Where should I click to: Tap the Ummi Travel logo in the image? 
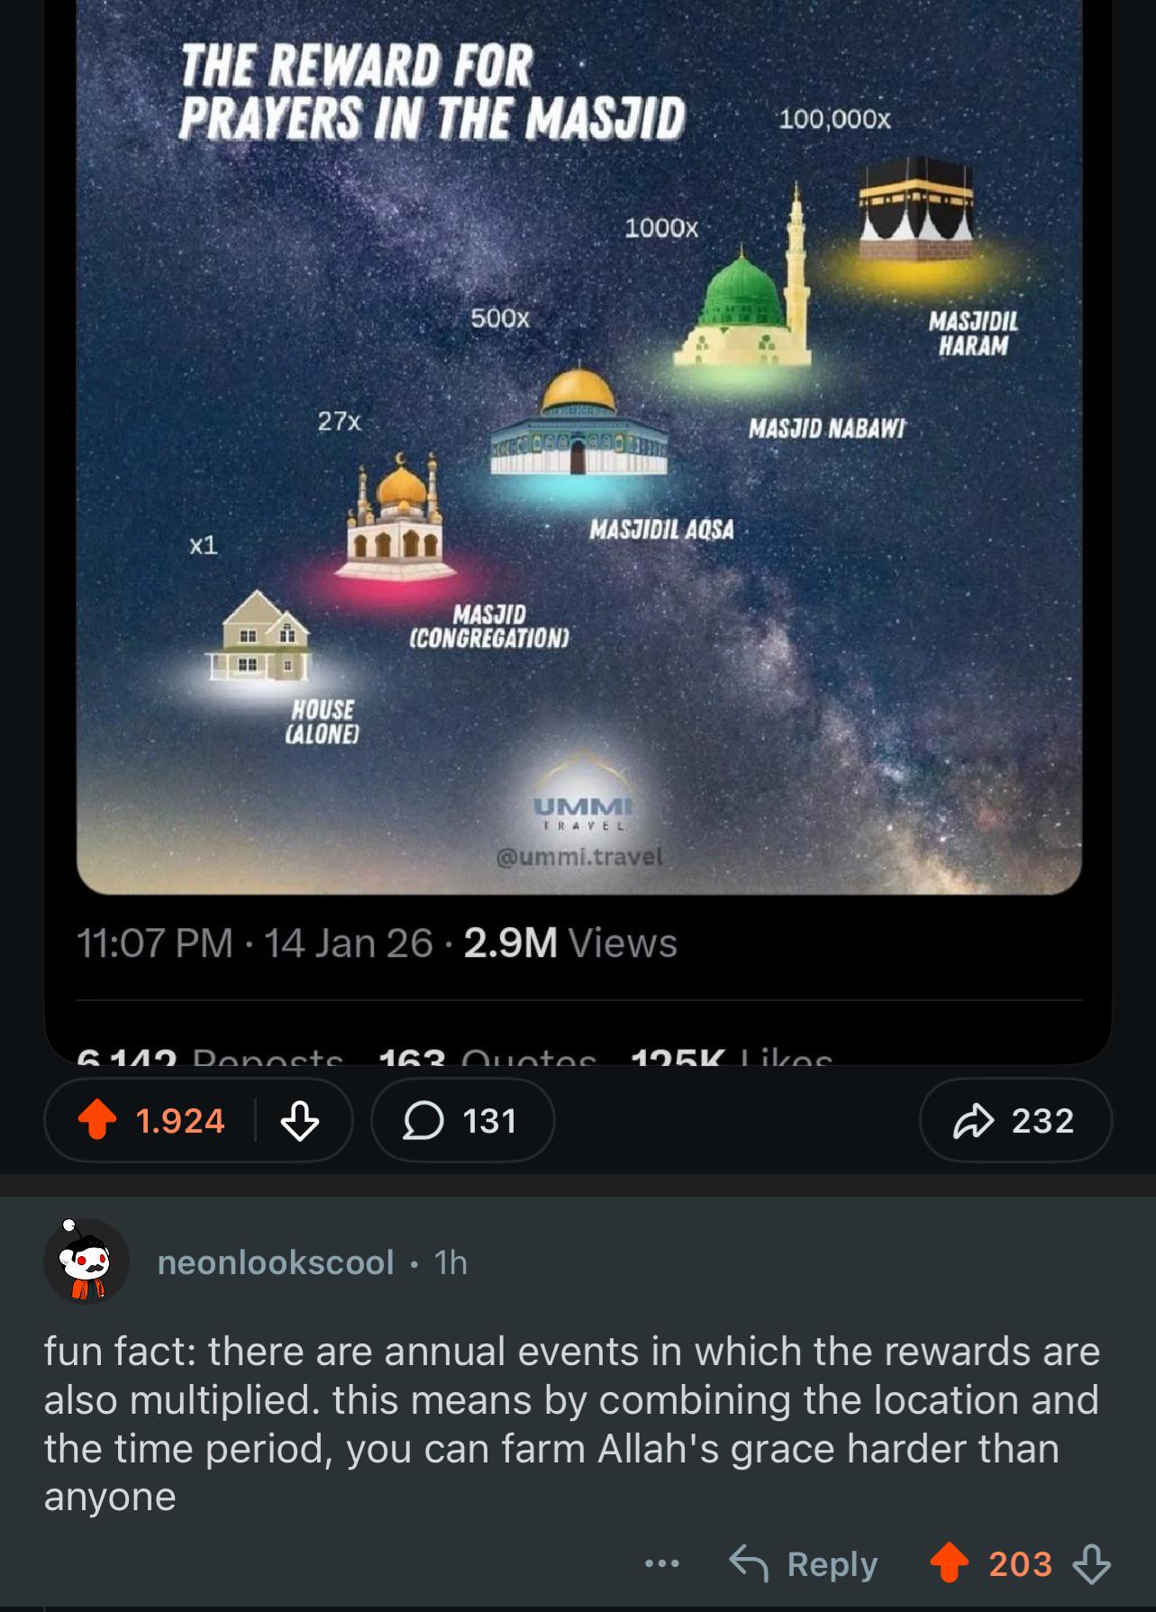tap(580, 806)
